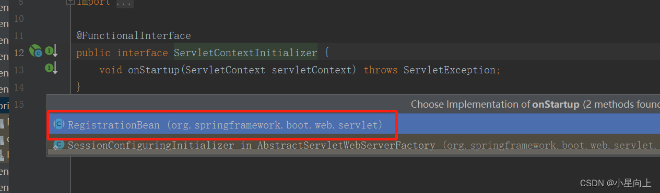Click the Spring bean gutter icon on line 12
This screenshot has height=193, width=660.
tap(36, 51)
